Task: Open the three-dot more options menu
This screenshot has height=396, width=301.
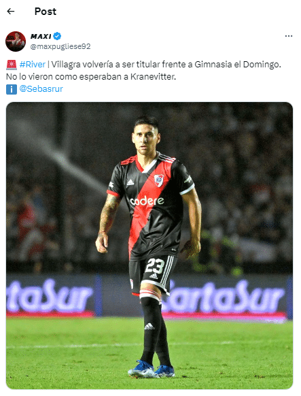Action: [x=289, y=36]
